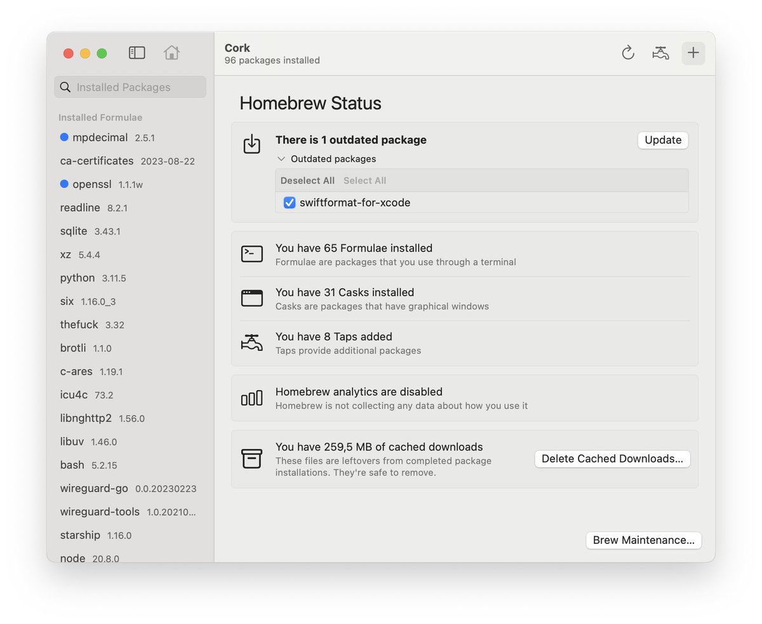Click the bar chart analytics icon
The height and width of the screenshot is (624, 762).
tap(252, 398)
